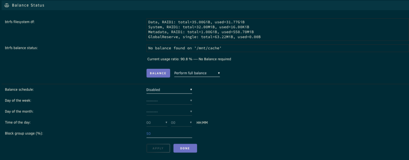Open the Perform full balance dropdown
409x160 pixels.
(197, 73)
